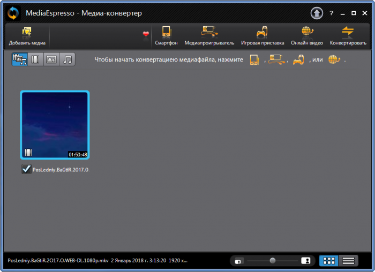Close the MediaEspresso window
The height and width of the screenshot is (272, 375).
coord(364,13)
